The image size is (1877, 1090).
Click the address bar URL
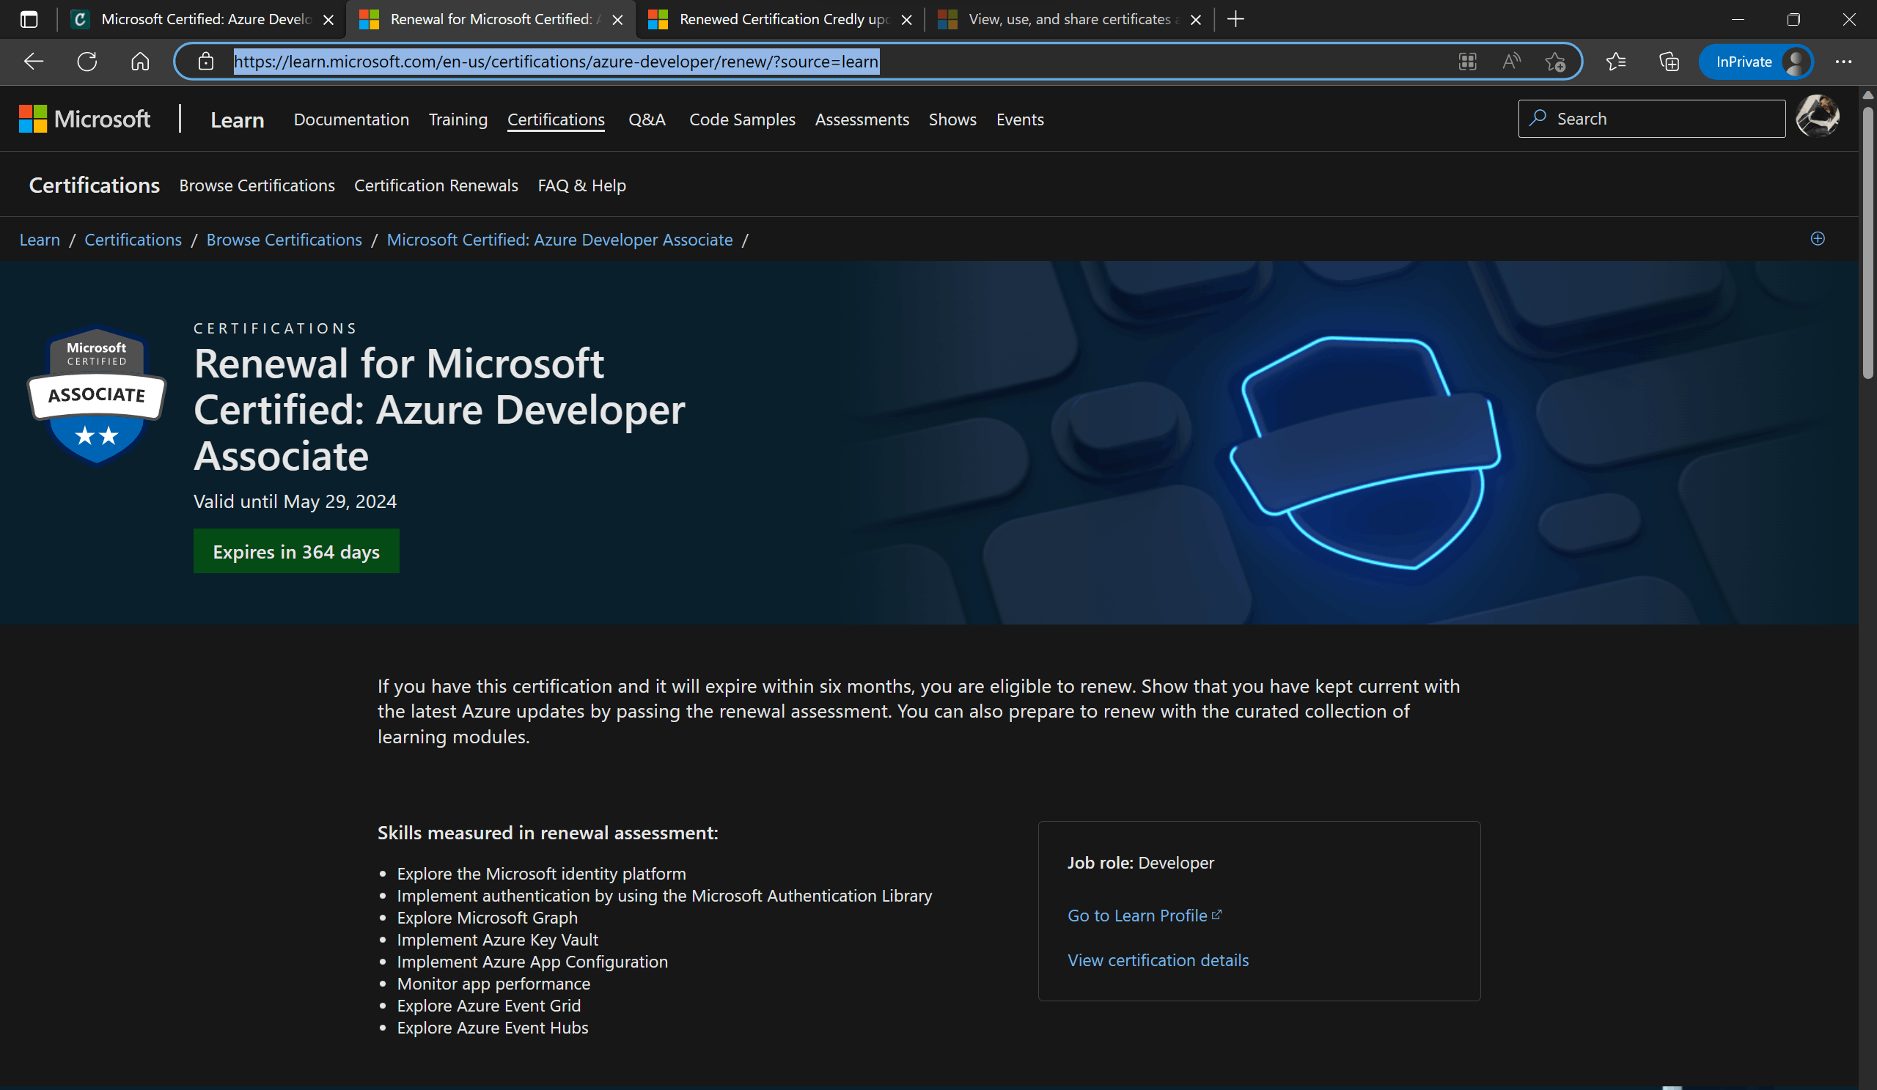556,62
